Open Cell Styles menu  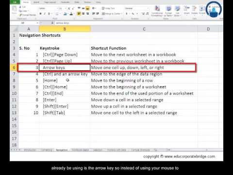(177, 11)
